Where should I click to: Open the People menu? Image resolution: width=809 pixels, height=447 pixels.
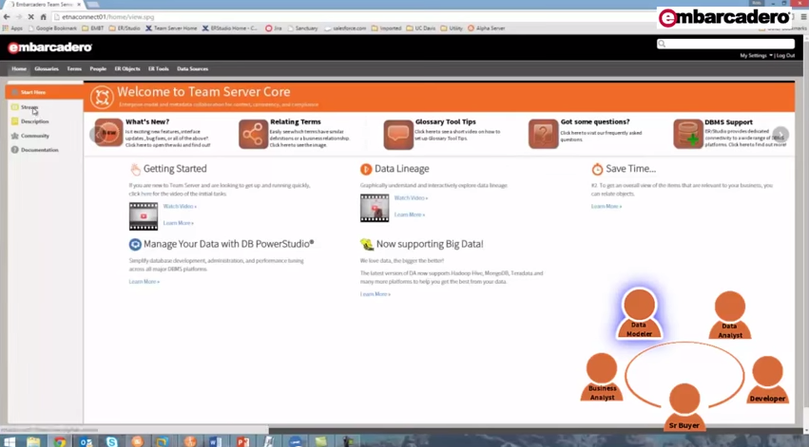98,68
